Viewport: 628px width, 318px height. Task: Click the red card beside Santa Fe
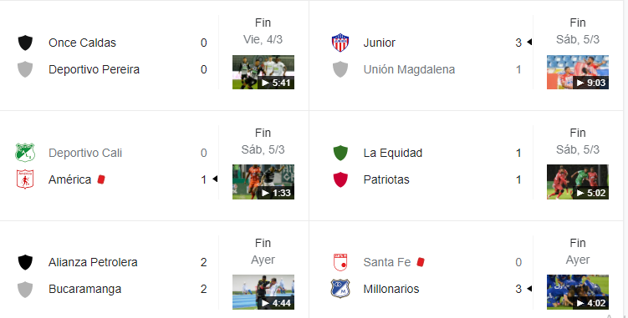(420, 262)
